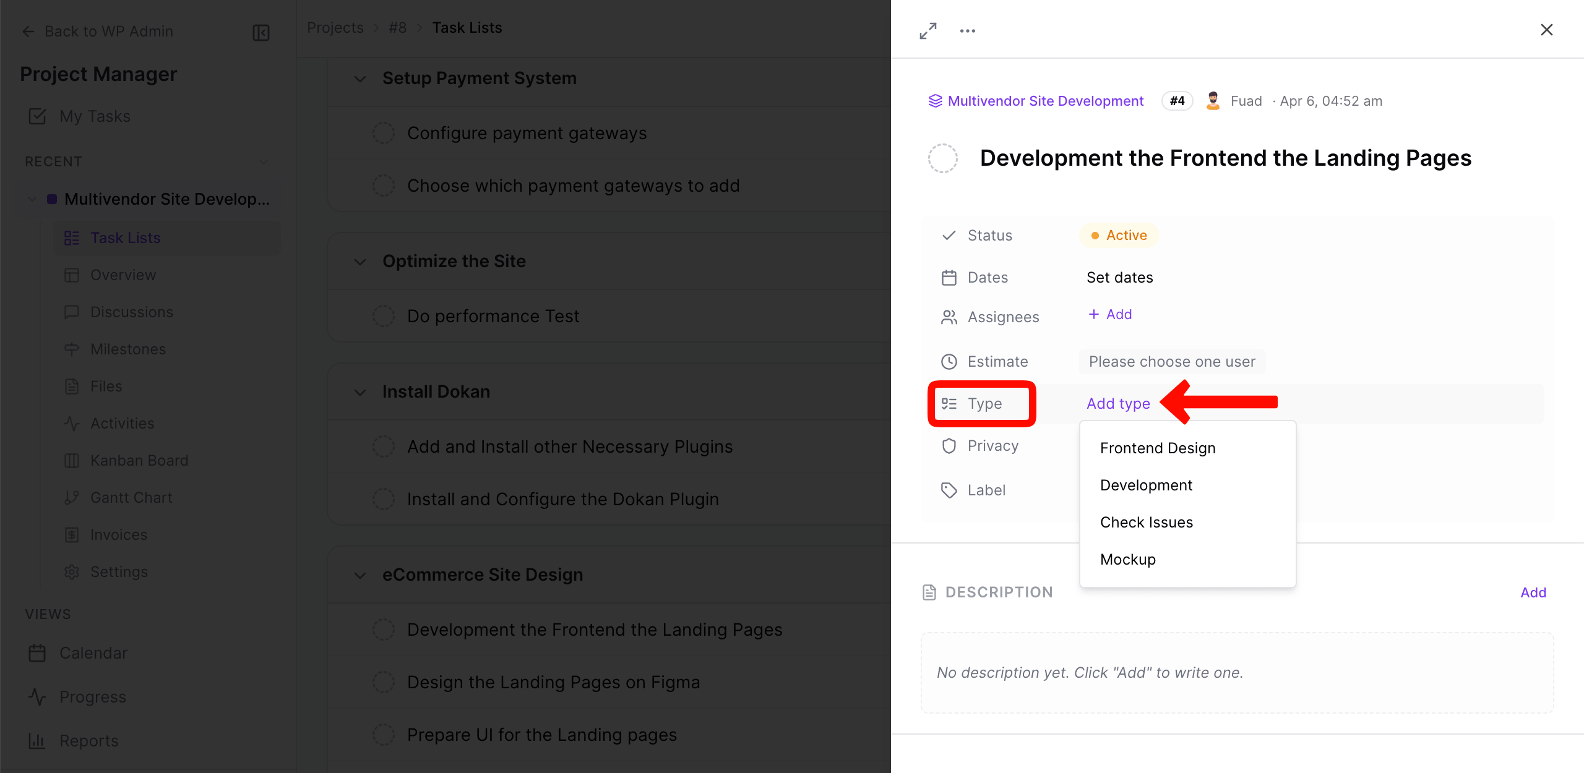Check off Configure payment gateways task
Screen dimensions: 1584x773
pyautogui.click(x=384, y=132)
